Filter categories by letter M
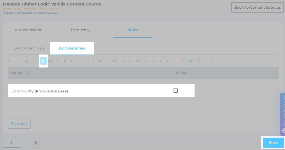Image resolution: width=285 pixels, height=150 pixels. point(115,61)
